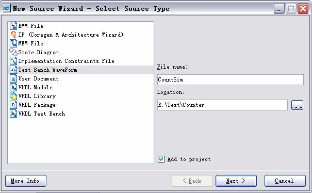Choose the VHDL Module icon
The width and height of the screenshot is (312, 193).
(x=13, y=87)
